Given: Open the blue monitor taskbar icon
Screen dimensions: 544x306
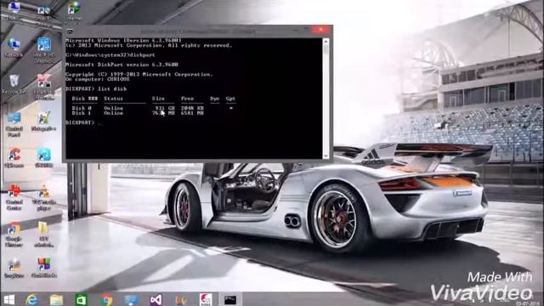Looking at the screenshot, I should (131, 299).
